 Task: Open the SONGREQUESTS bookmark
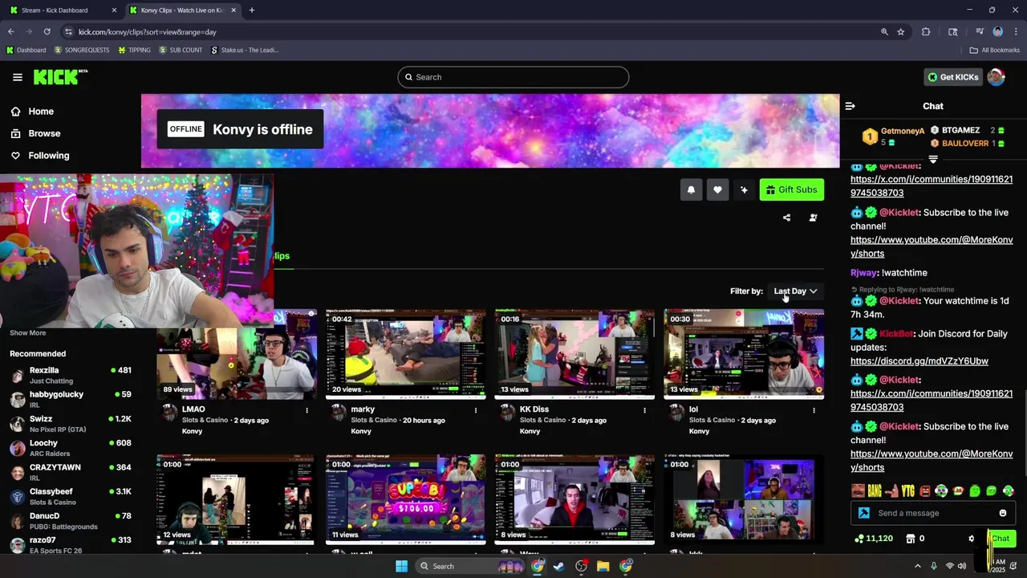tap(82, 50)
